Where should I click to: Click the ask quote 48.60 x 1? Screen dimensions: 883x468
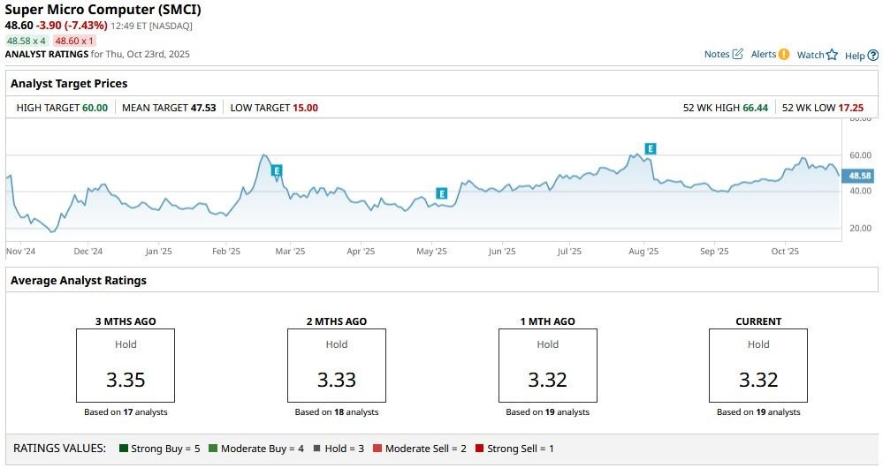tap(74, 41)
